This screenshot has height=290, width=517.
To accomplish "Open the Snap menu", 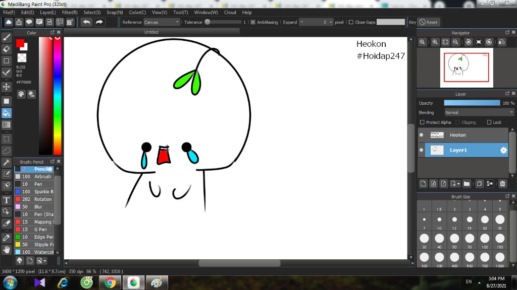I will coord(115,13).
